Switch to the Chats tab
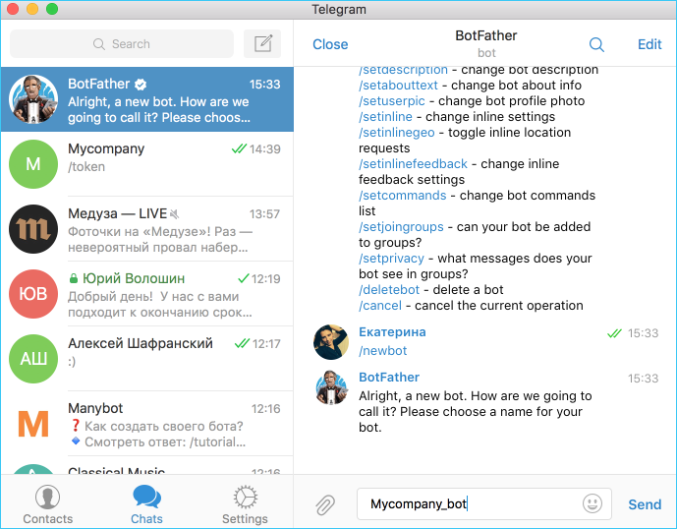 146,504
